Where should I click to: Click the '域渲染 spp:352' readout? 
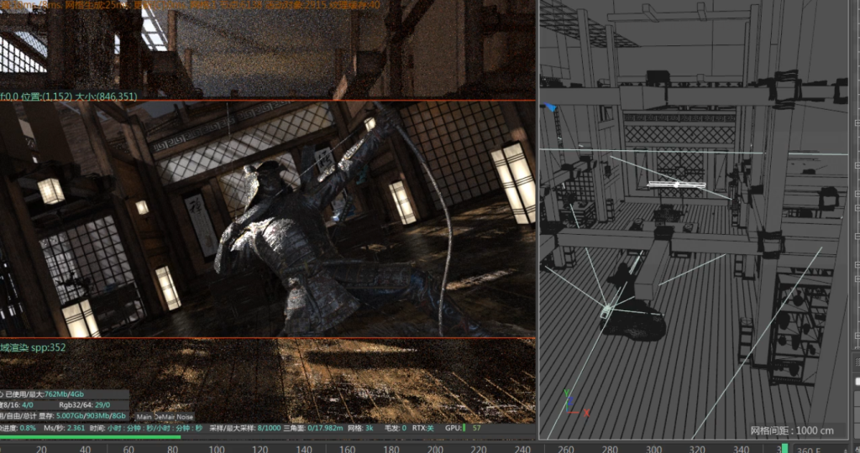[33, 347]
